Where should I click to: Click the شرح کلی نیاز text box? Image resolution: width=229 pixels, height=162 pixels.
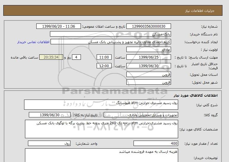pyautogui.click(x=101, y=105)
